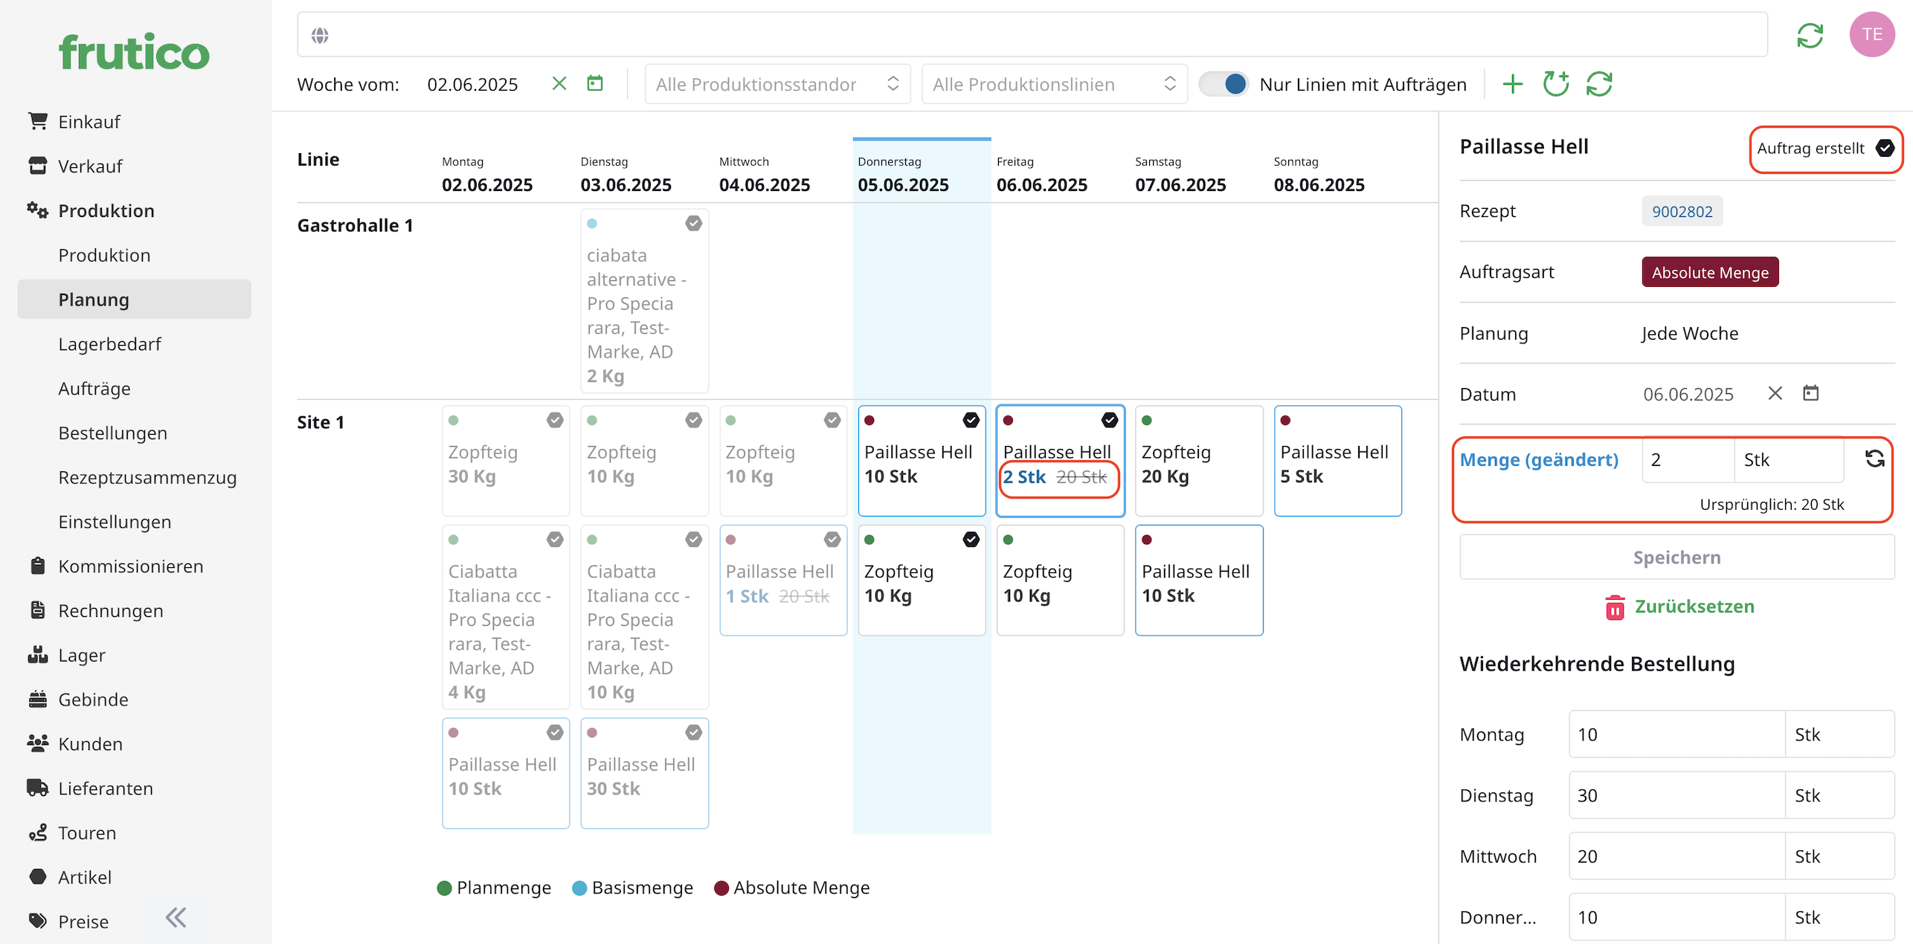
Task: Collapse the sidebar with the double chevron
Action: pos(176,918)
